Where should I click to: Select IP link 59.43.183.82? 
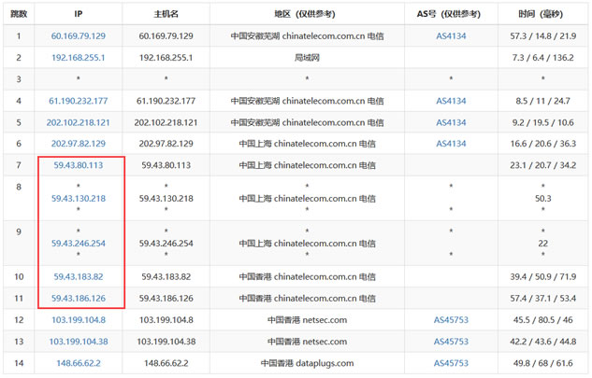pyautogui.click(x=78, y=276)
